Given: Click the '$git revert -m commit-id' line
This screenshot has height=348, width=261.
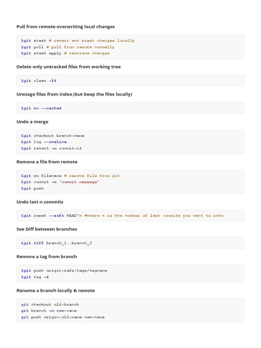Looking at the screenshot, I should pyautogui.click(x=51, y=148).
